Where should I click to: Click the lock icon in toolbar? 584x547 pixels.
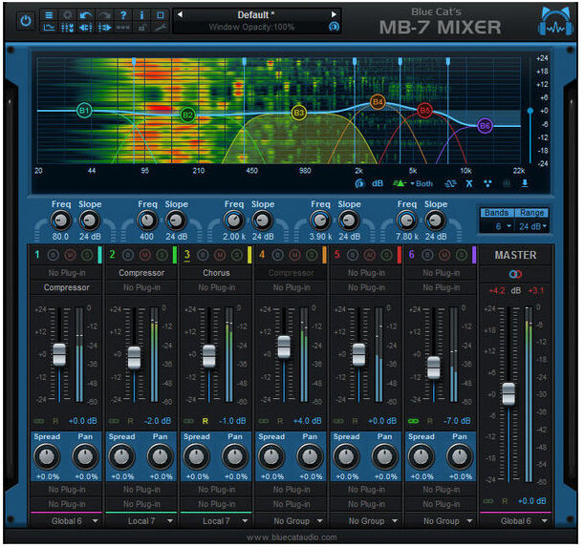(141, 28)
